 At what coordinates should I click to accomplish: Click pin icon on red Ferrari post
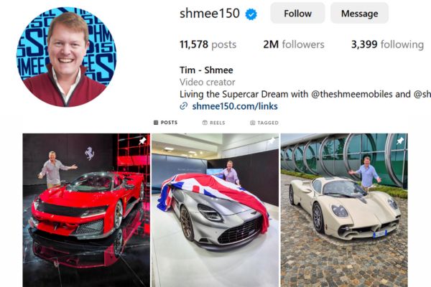(x=142, y=141)
